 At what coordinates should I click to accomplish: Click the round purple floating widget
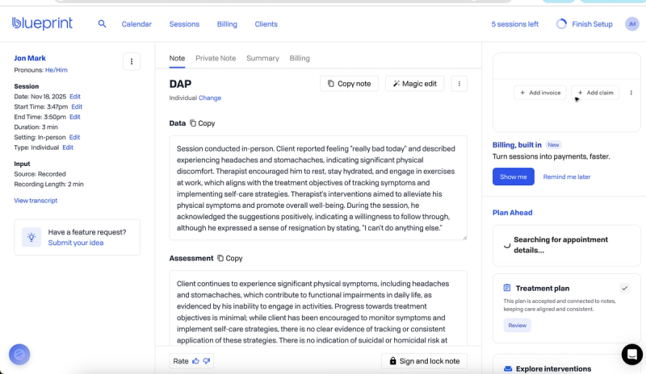(x=19, y=354)
